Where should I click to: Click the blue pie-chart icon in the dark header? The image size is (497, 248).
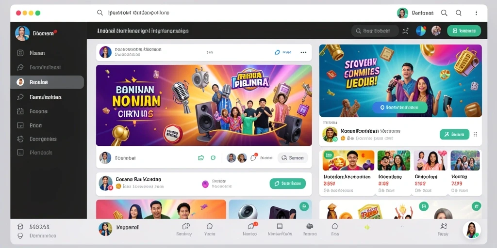(x=421, y=31)
